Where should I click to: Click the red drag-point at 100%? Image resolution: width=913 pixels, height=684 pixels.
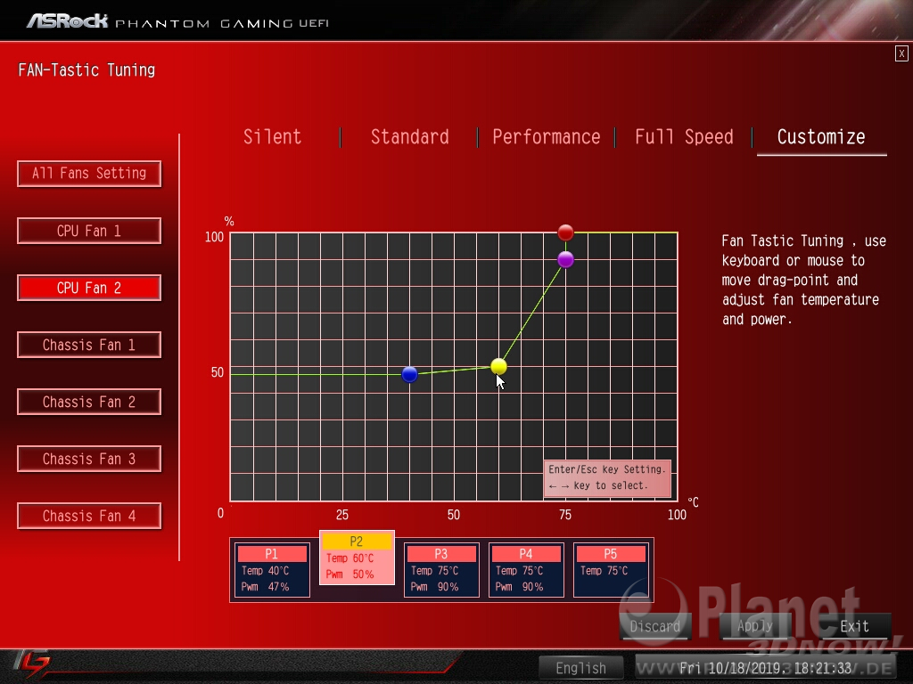click(x=565, y=232)
